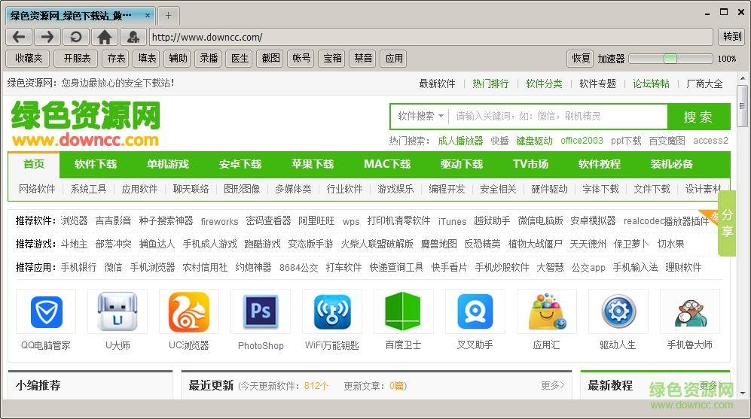The width and height of the screenshot is (751, 419).
Task: Reload the page with refresh icon
Action: tap(76, 37)
